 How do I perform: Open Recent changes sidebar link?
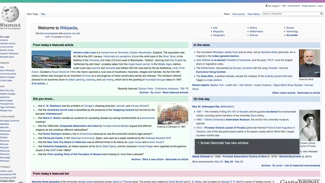click(7, 77)
